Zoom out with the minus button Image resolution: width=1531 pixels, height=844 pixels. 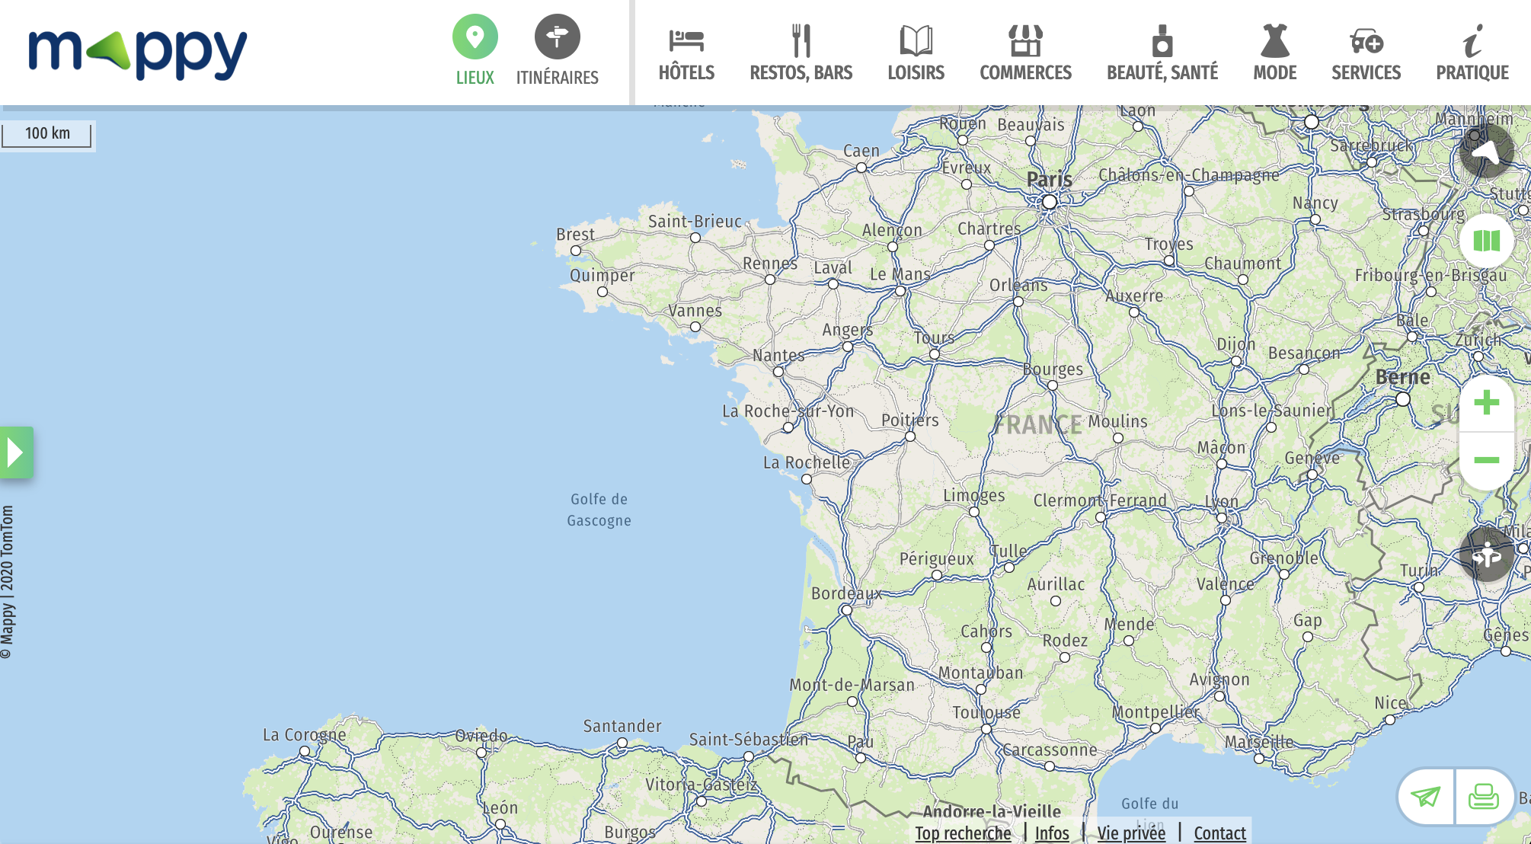coord(1486,460)
